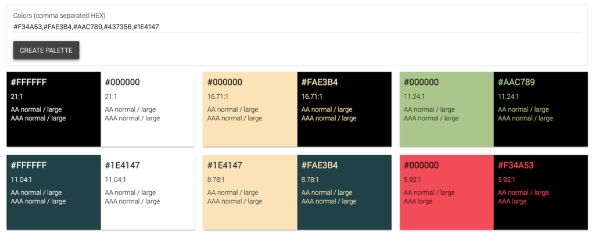Click the red swatch with #000000 5.92:1
Viewport: 595px width, 236px height.
(447, 192)
